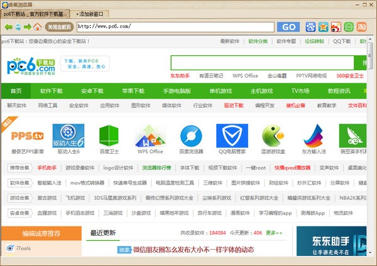Open the green chat bubble shortcut icon
The height and width of the screenshot is (266, 377).
tap(349, 27)
